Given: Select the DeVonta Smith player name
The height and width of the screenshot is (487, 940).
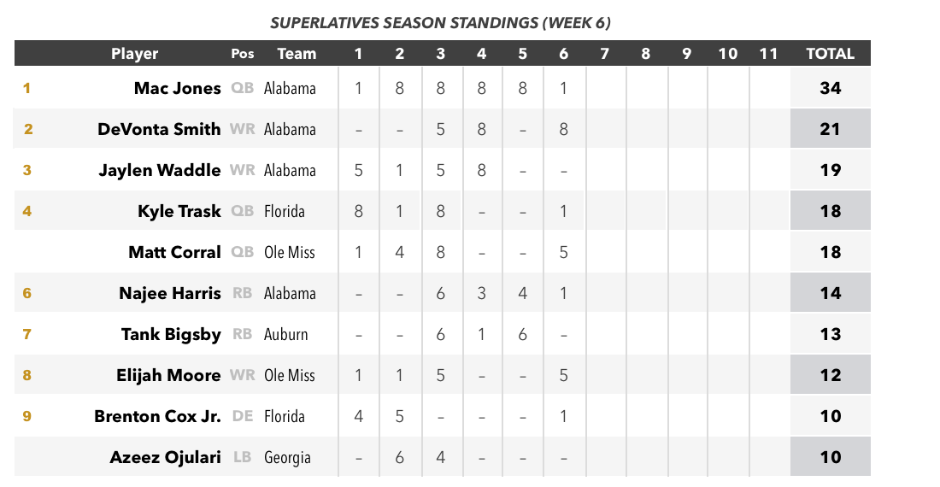Looking at the screenshot, I should (159, 129).
